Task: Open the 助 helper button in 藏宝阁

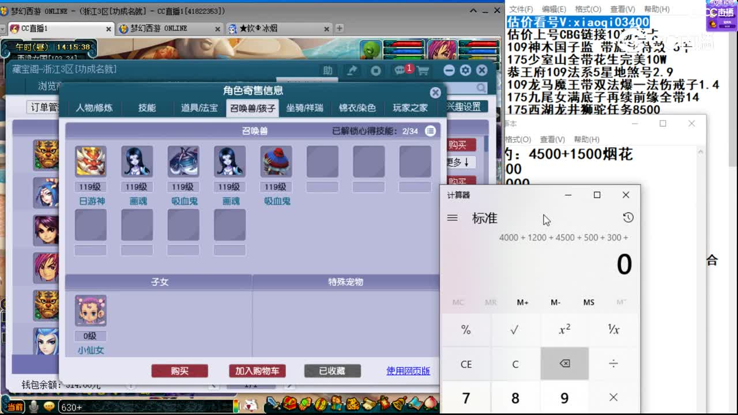Action: click(328, 70)
